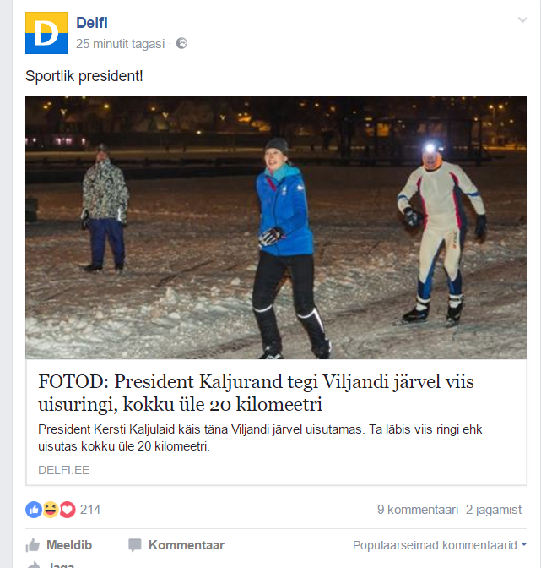Screen dimensions: 541x568
Task: View the 214 reactions count
Action: pos(90,510)
